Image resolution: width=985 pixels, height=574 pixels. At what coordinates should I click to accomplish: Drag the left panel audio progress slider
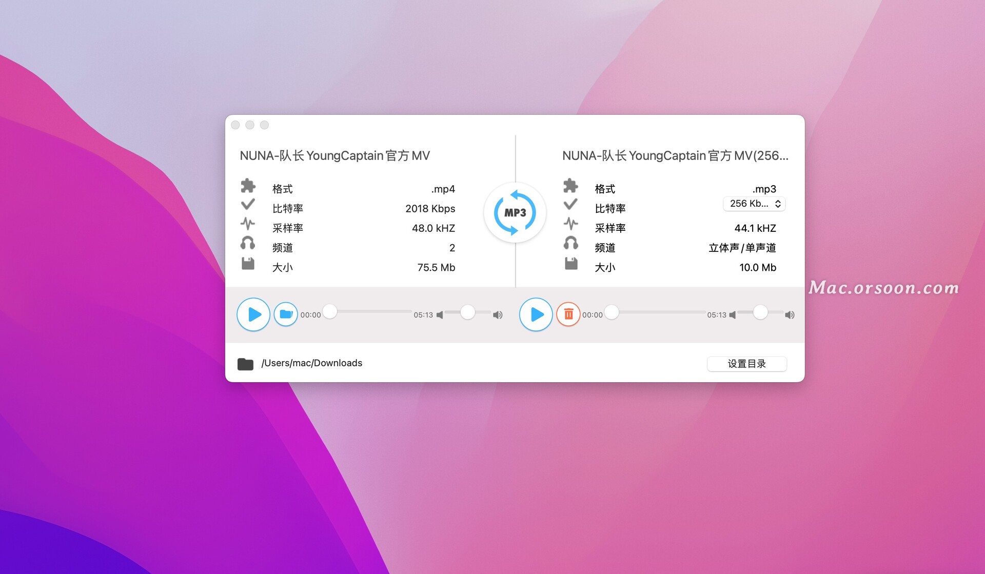[x=332, y=314]
